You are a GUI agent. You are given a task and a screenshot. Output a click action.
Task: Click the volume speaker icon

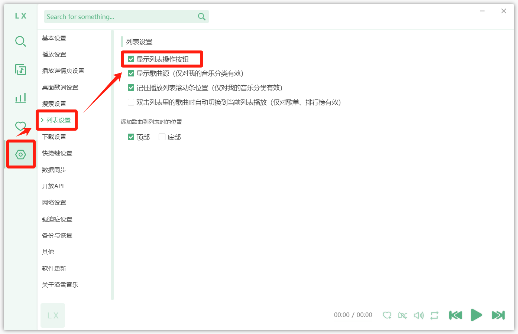click(418, 315)
